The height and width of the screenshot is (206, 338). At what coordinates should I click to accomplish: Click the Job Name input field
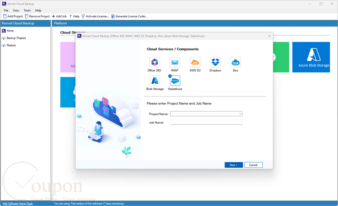(206, 122)
